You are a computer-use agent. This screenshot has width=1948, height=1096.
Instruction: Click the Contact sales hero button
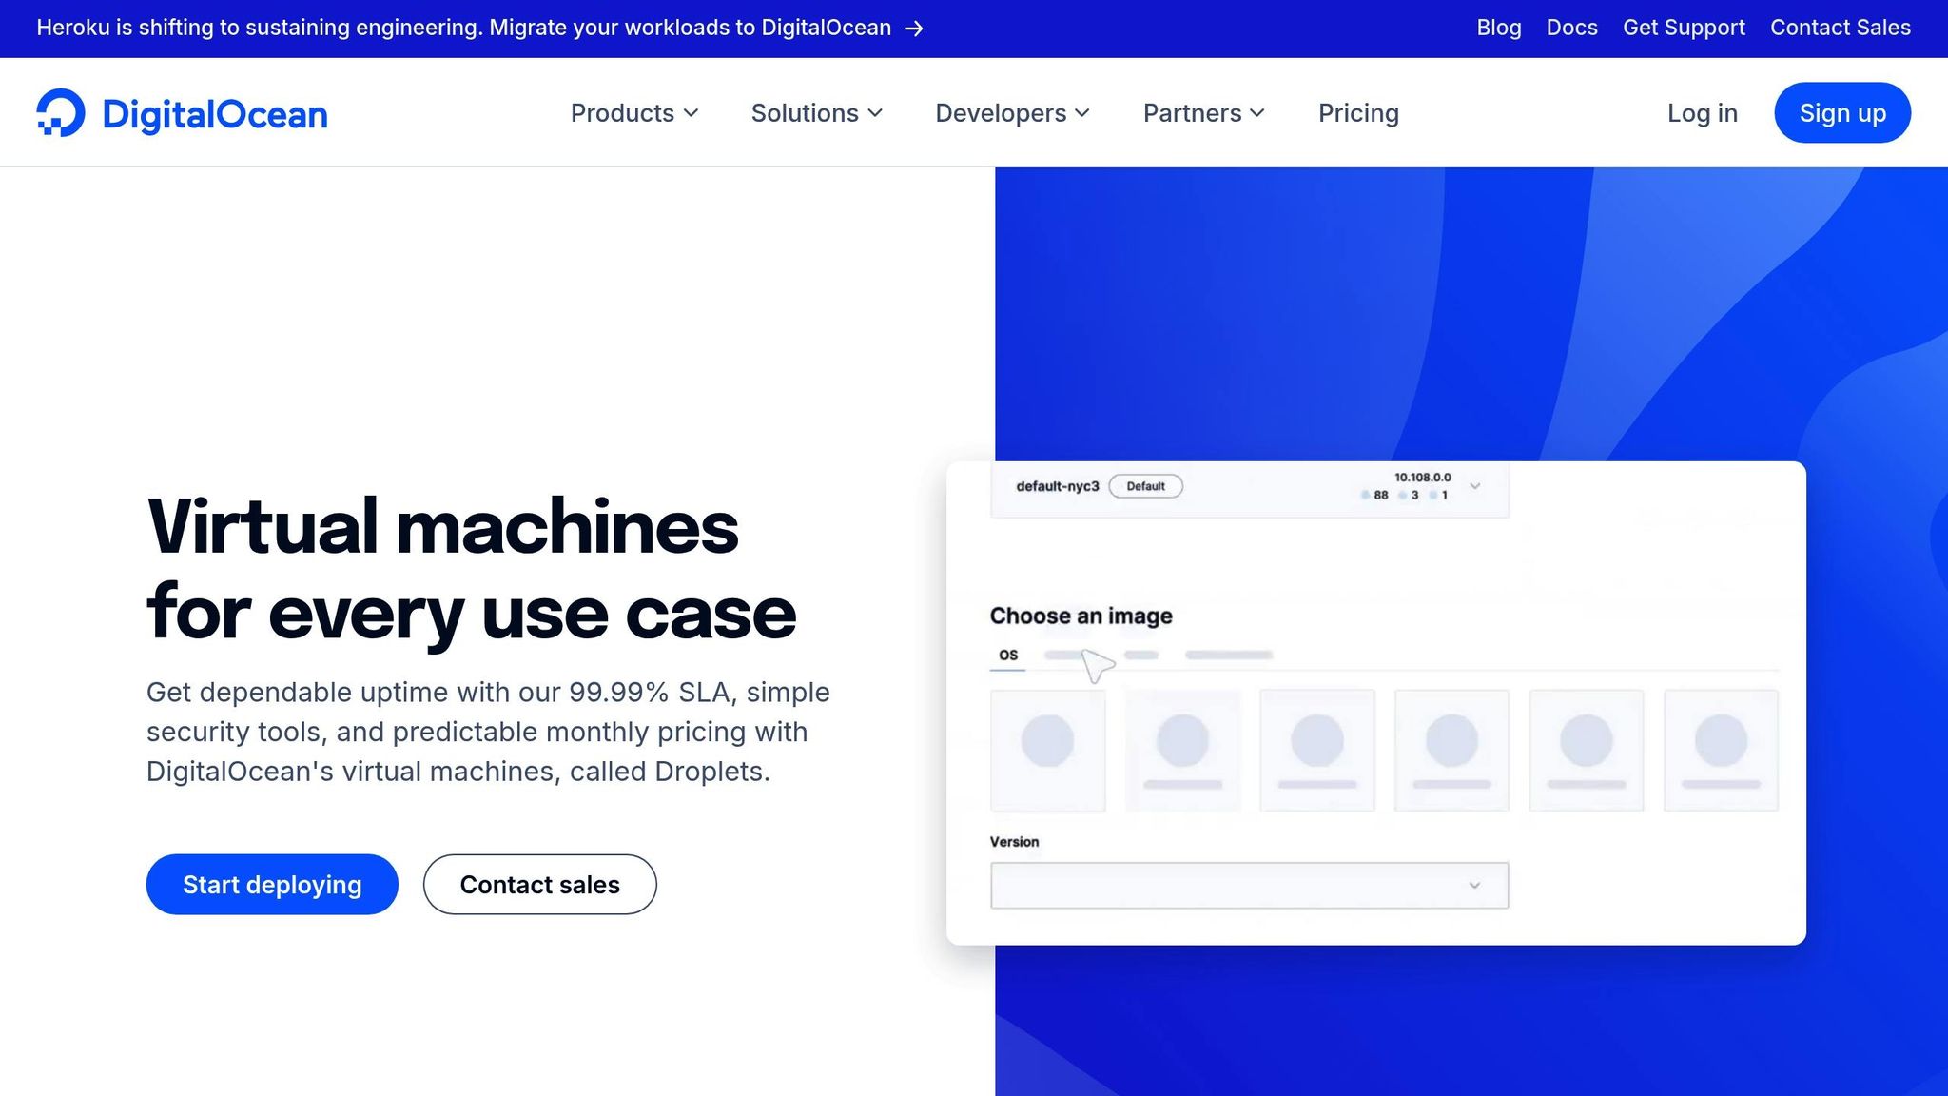tap(539, 884)
